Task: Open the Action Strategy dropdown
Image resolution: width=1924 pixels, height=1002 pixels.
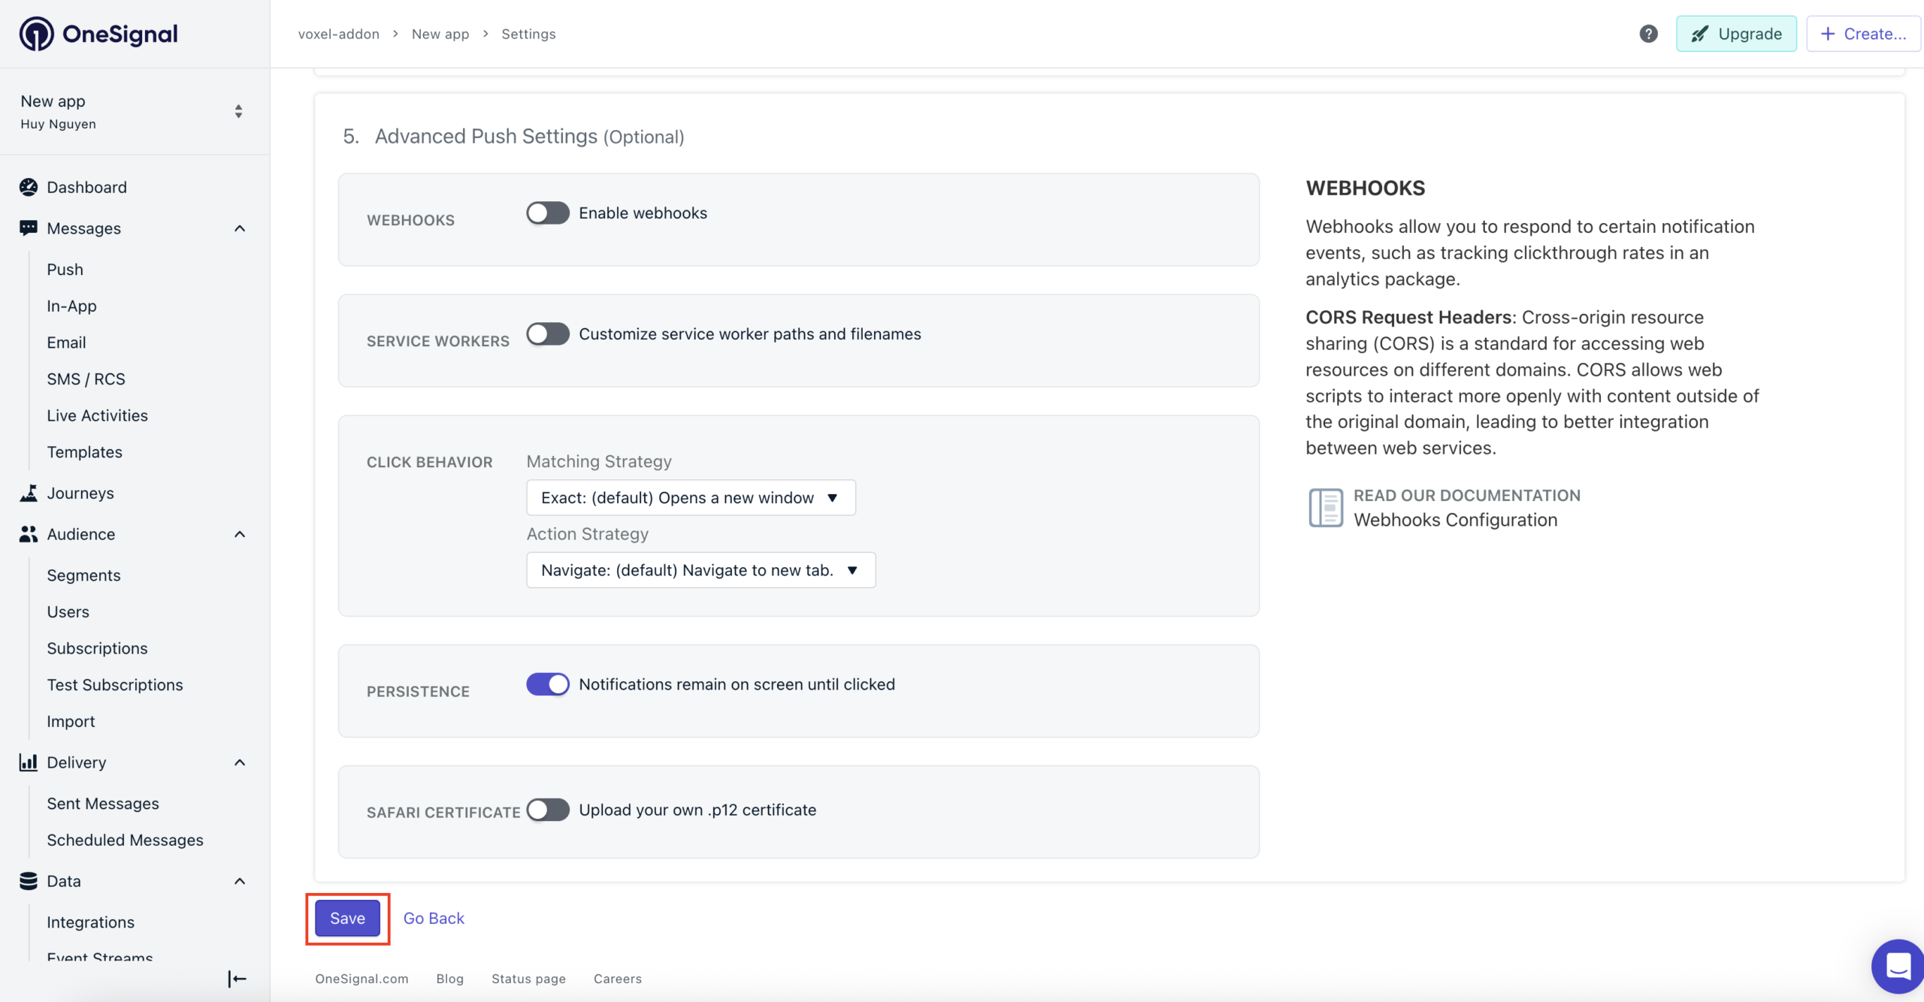Action: [x=700, y=570]
